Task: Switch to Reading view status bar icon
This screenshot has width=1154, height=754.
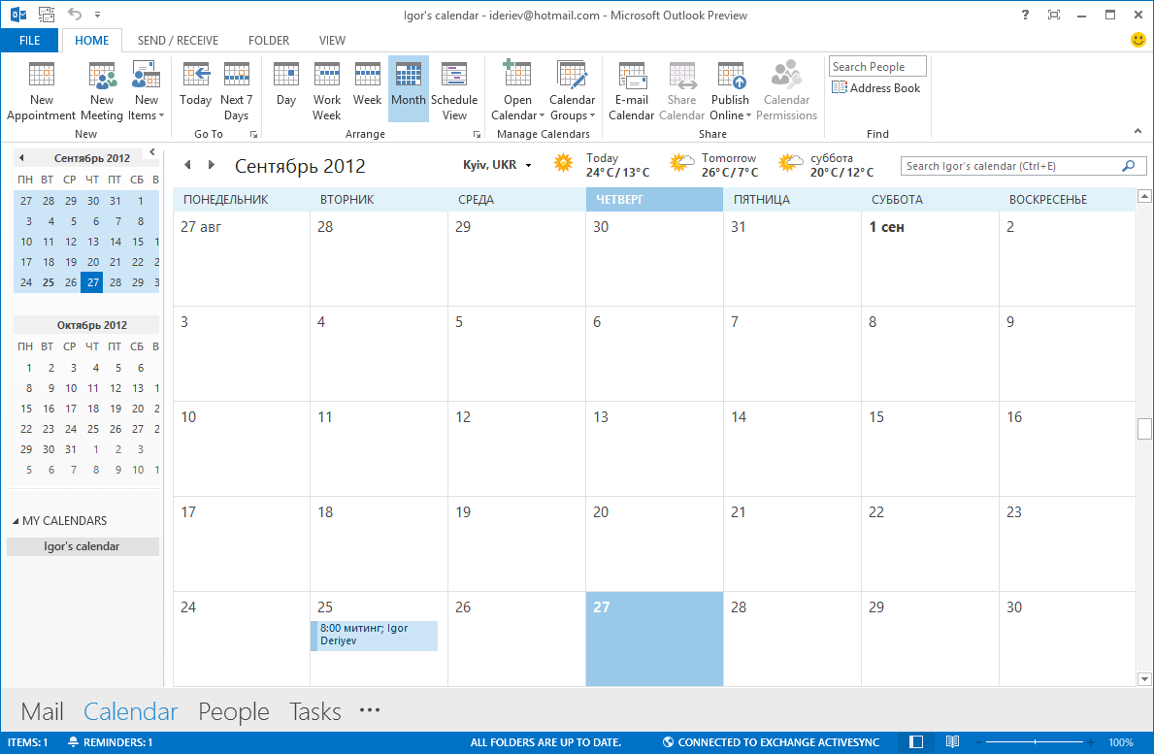Action: (x=952, y=742)
